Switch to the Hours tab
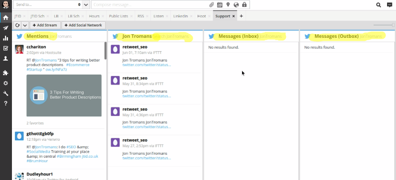 94,16
